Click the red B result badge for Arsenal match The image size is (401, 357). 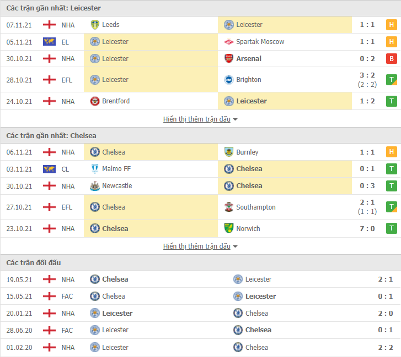point(391,59)
